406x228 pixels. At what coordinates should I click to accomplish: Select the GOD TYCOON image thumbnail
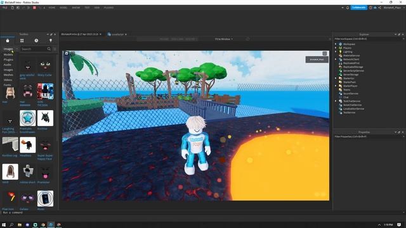tap(45, 91)
